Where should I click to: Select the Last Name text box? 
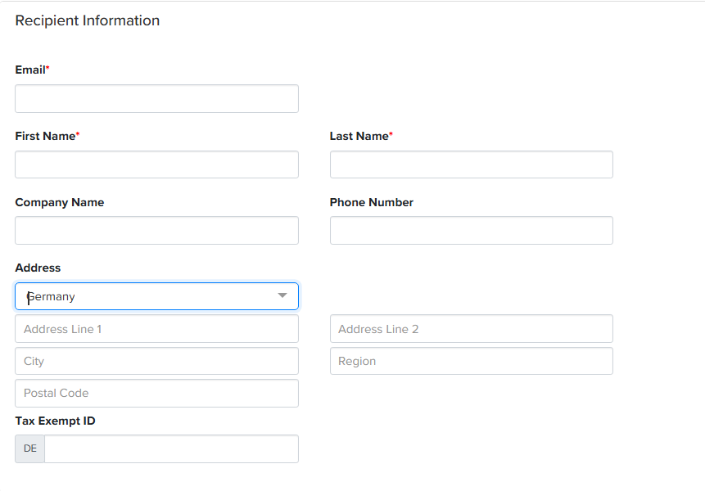(x=471, y=164)
